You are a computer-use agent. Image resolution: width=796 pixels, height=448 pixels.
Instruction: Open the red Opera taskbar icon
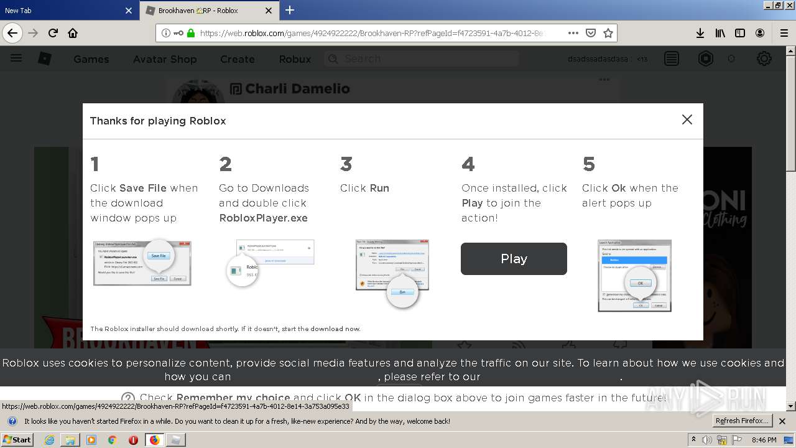pos(133,440)
